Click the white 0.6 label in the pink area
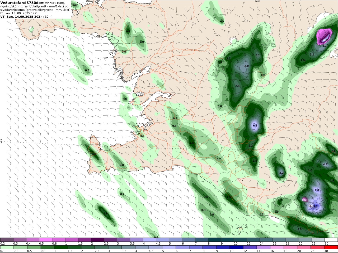Image resolution: width=338 pixels, height=253 pixels. (x=304, y=200)
